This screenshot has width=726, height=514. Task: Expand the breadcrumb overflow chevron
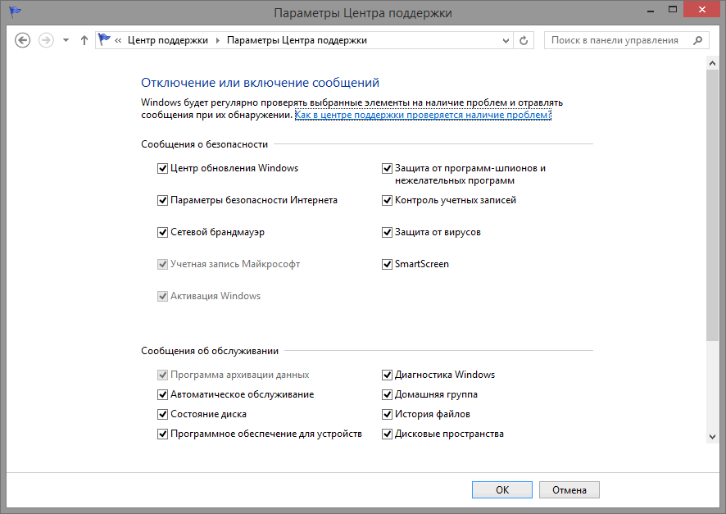[119, 40]
